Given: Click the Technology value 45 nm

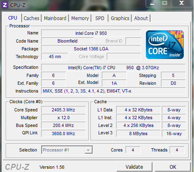Looking at the screenshot, I should 55,57.
